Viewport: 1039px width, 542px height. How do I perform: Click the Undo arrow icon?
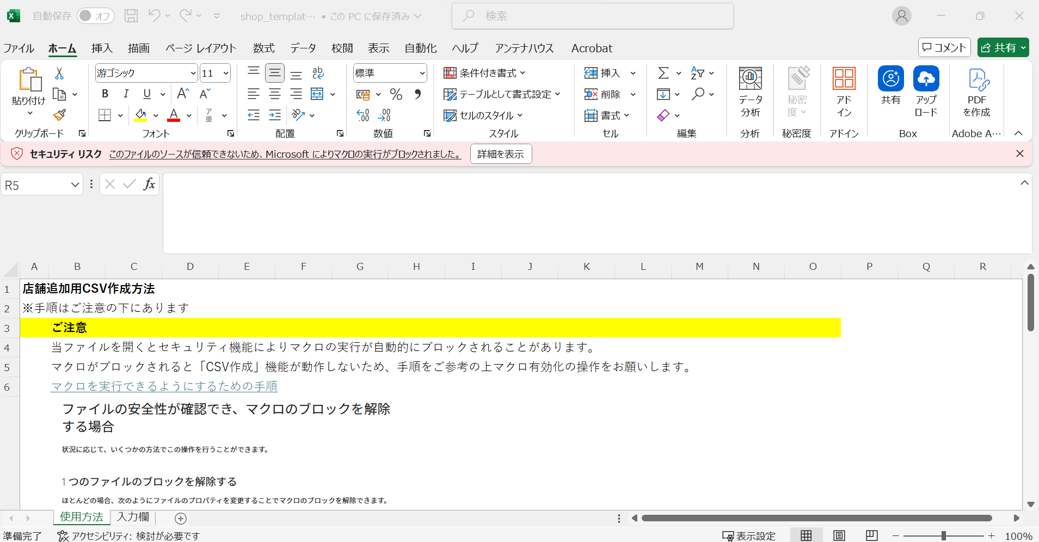point(154,16)
